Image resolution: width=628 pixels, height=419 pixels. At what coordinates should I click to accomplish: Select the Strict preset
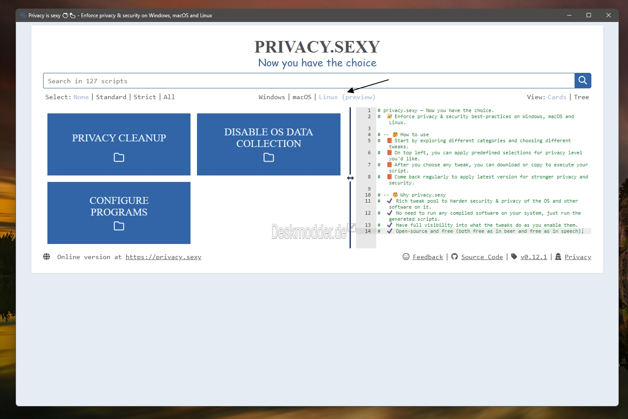(145, 97)
